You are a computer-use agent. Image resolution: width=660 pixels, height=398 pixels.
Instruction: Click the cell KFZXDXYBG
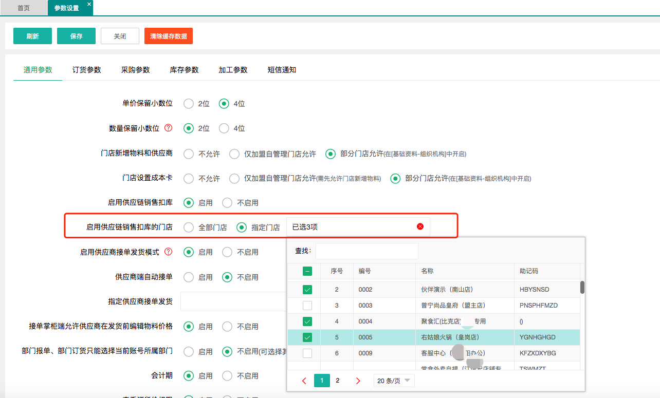point(547,353)
